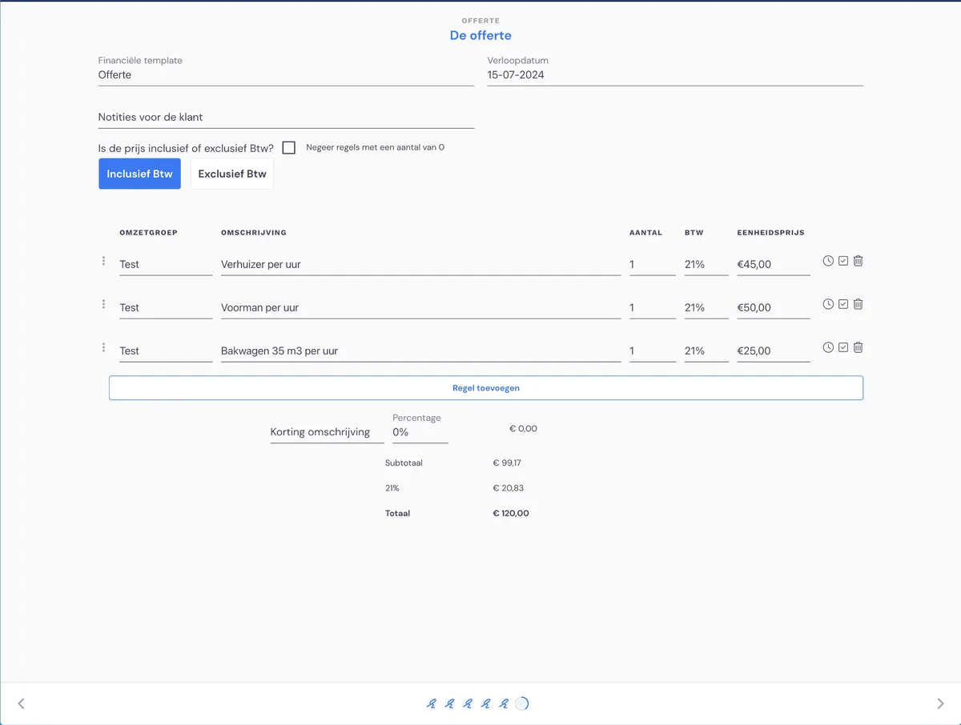Click the BTW column header

coord(694,233)
